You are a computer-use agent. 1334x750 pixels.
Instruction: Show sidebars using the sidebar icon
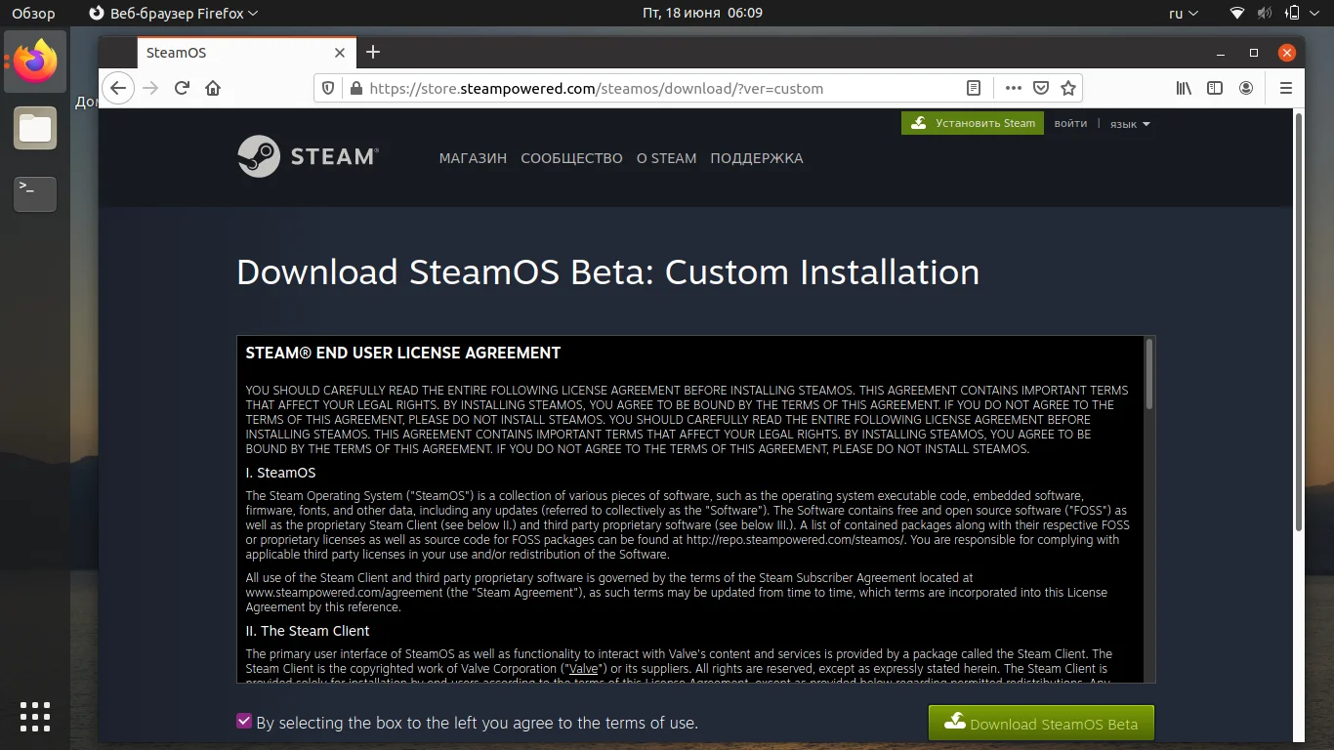tap(1215, 88)
